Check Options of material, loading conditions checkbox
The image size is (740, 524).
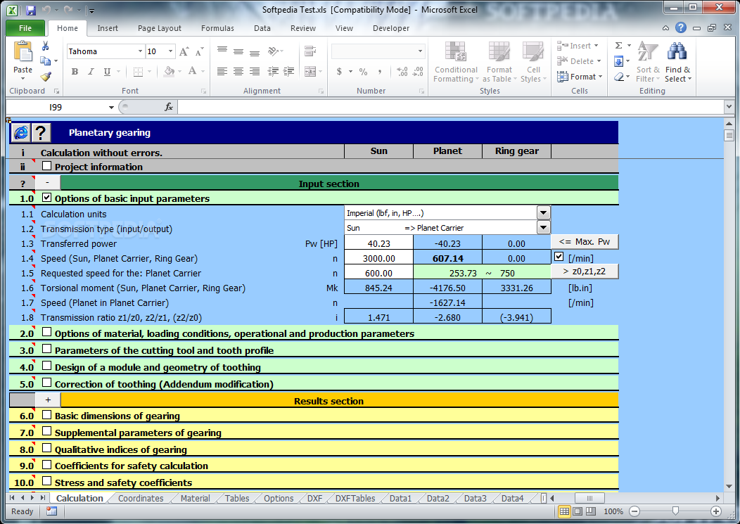(46, 333)
